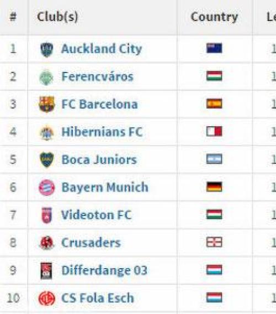
Task: Open the Auckland City club link
Action: click(x=102, y=49)
